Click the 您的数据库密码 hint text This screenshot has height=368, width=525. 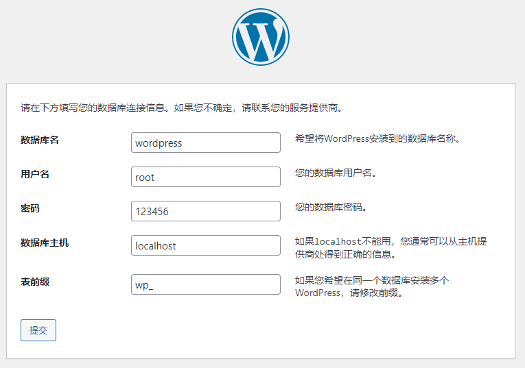(x=331, y=208)
